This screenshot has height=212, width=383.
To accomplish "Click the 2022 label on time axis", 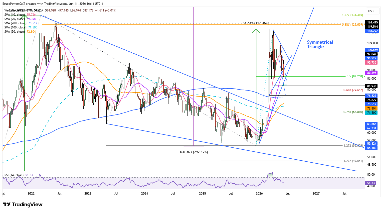I will (31, 194).
